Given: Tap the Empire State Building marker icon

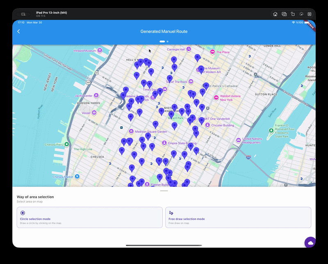Looking at the screenshot, I should click(165, 143).
